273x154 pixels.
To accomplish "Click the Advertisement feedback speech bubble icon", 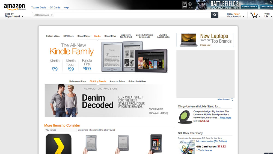I will pos(232,100).
